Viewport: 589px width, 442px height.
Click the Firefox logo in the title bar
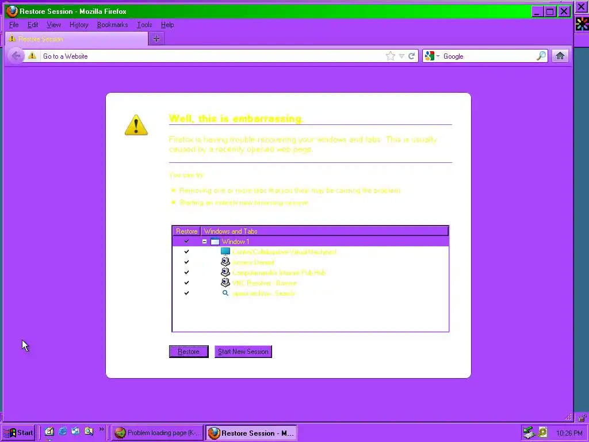coord(12,12)
